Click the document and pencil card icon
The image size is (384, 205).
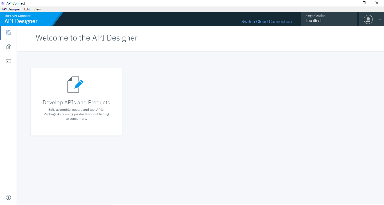[75, 84]
